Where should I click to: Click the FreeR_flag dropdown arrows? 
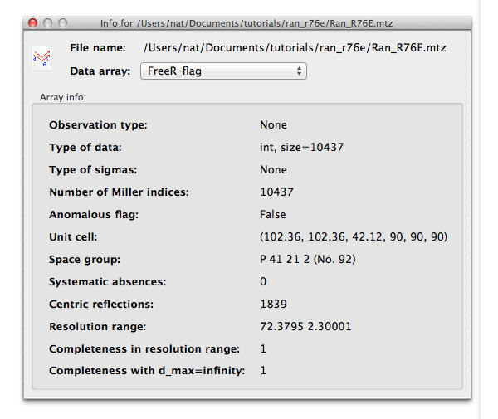tap(299, 71)
